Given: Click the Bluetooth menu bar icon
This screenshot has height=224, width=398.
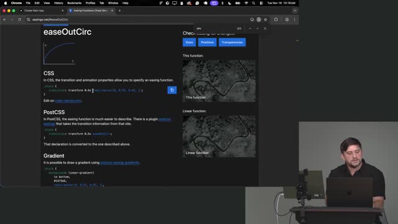Looking at the screenshot, I should [223, 3].
